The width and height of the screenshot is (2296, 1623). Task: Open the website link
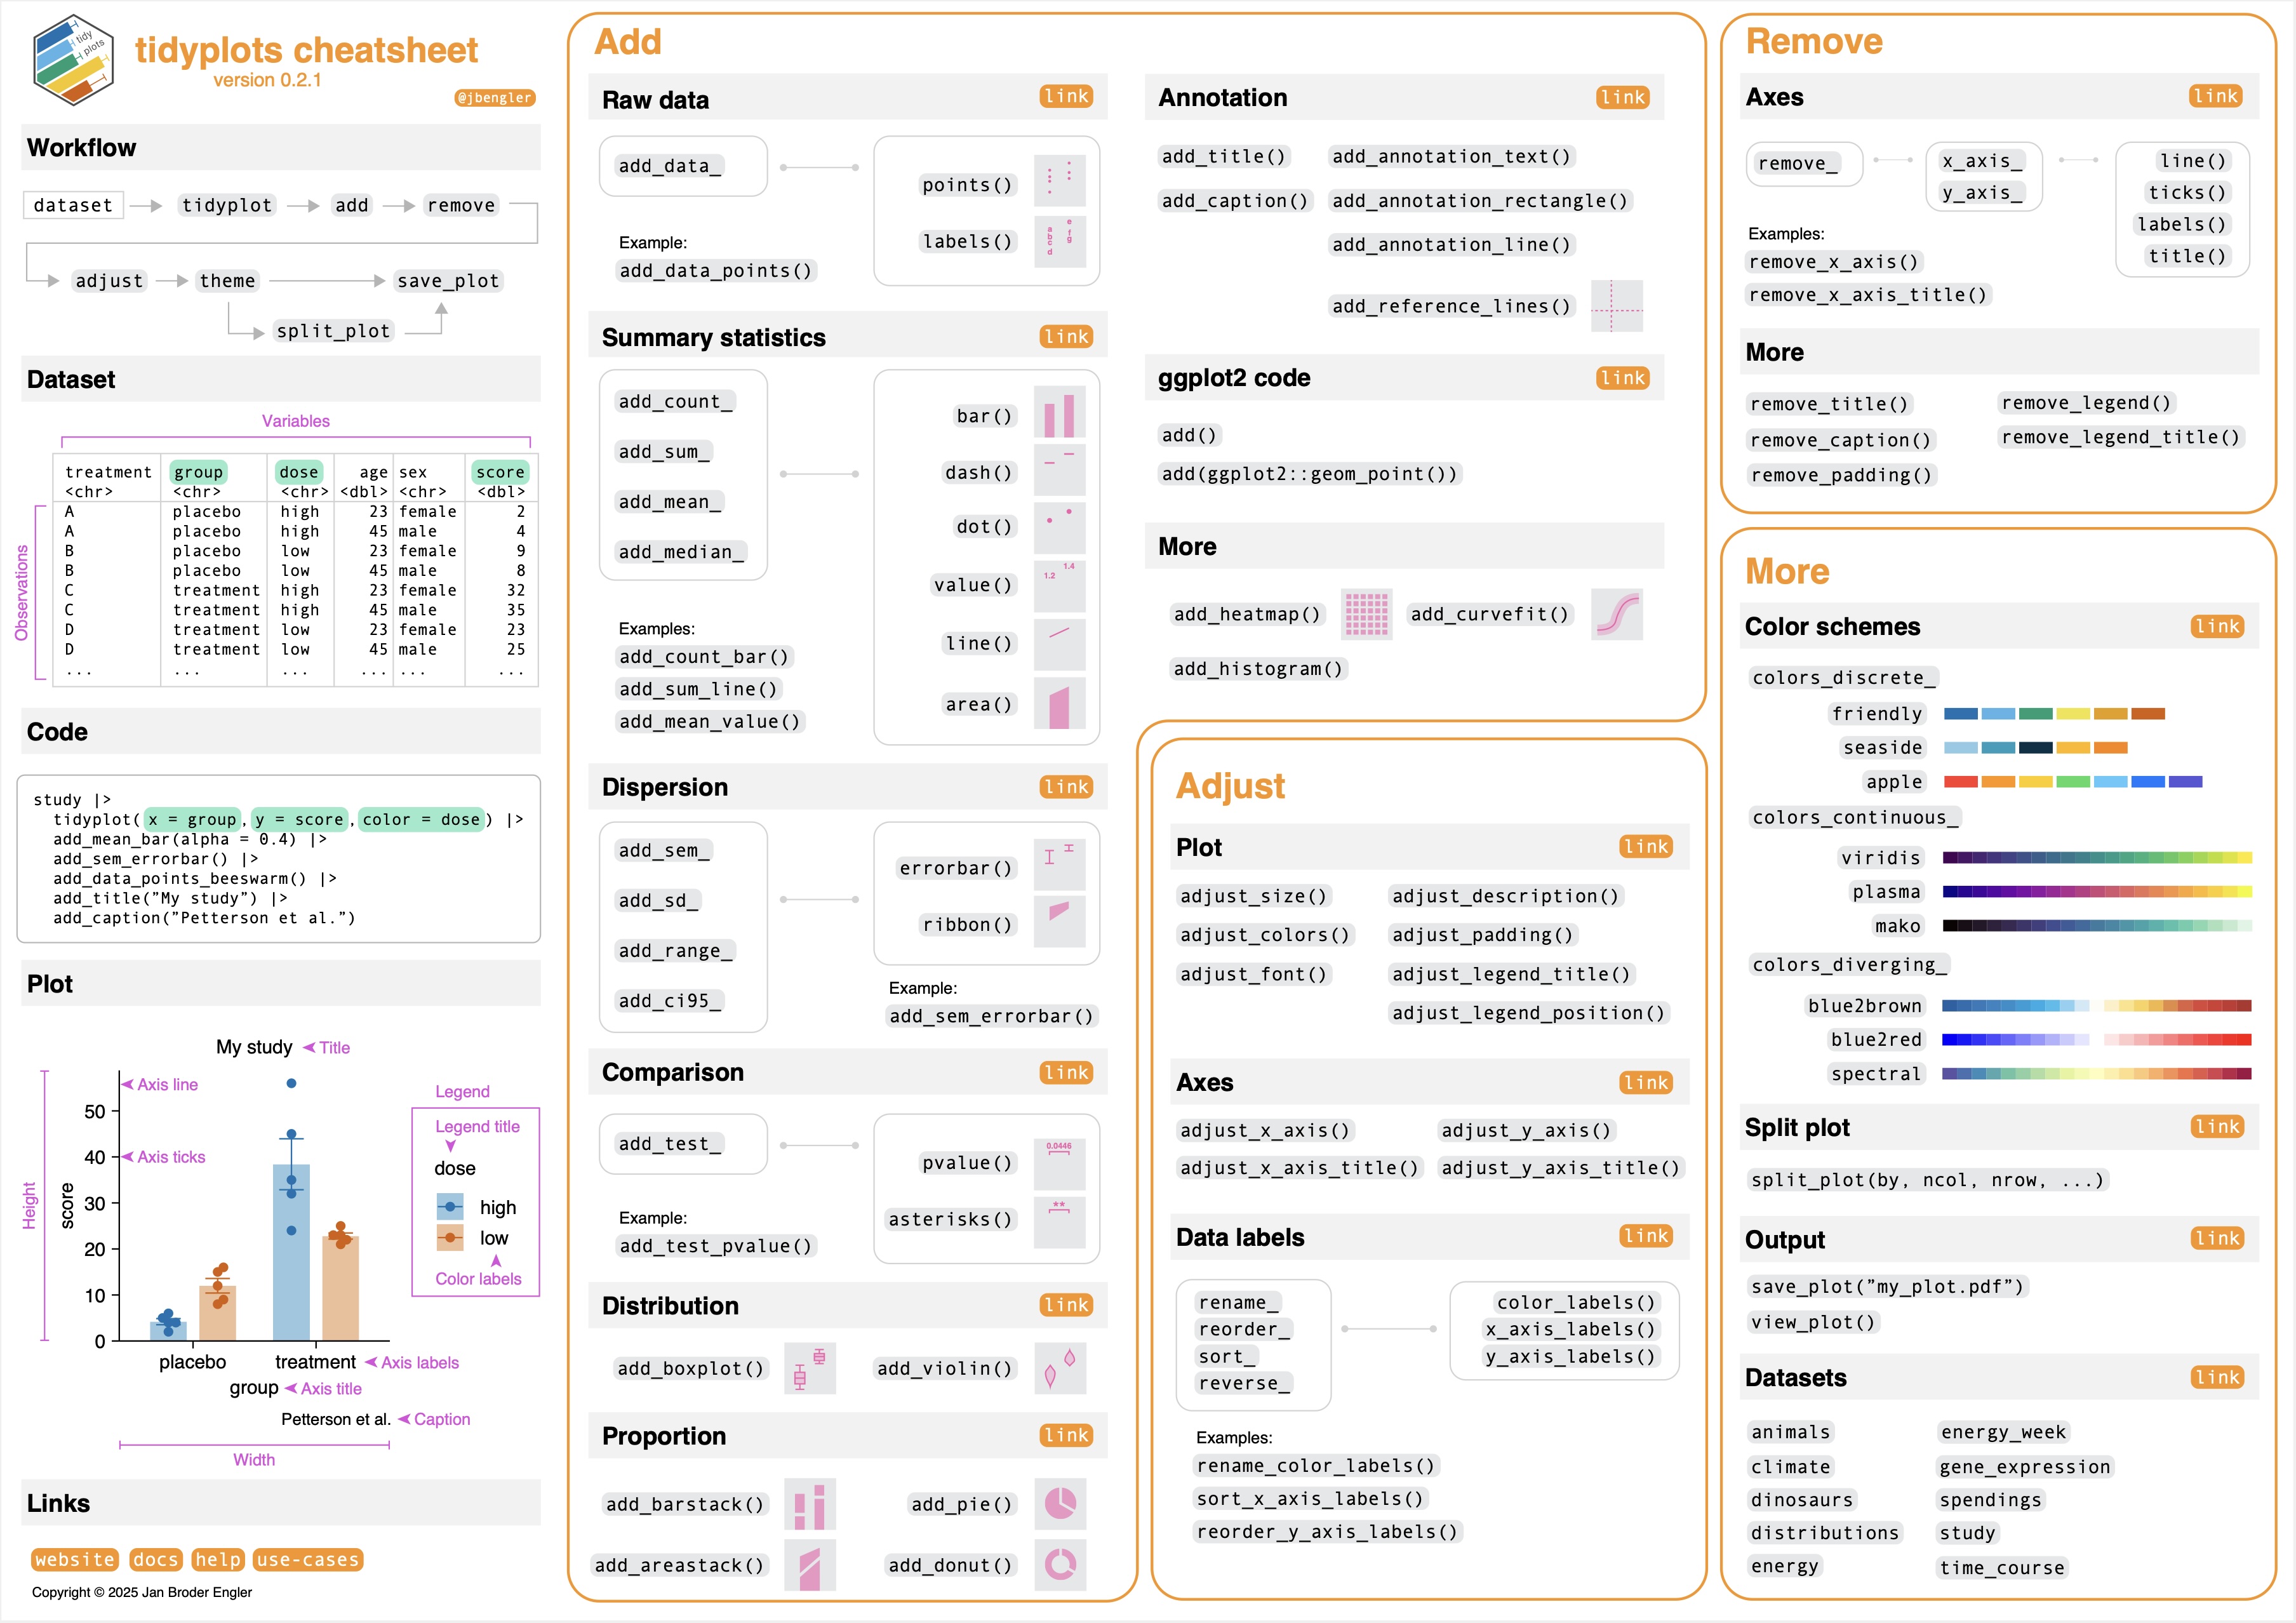pyautogui.click(x=74, y=1559)
